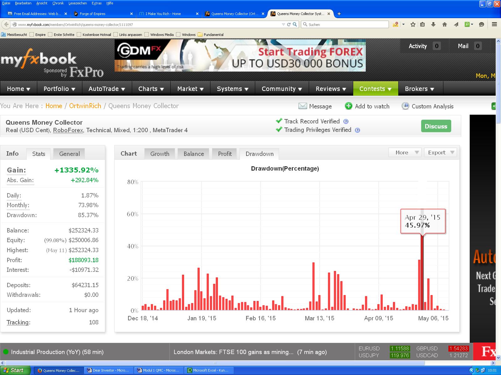Click the paper plane send icon

[456, 24]
